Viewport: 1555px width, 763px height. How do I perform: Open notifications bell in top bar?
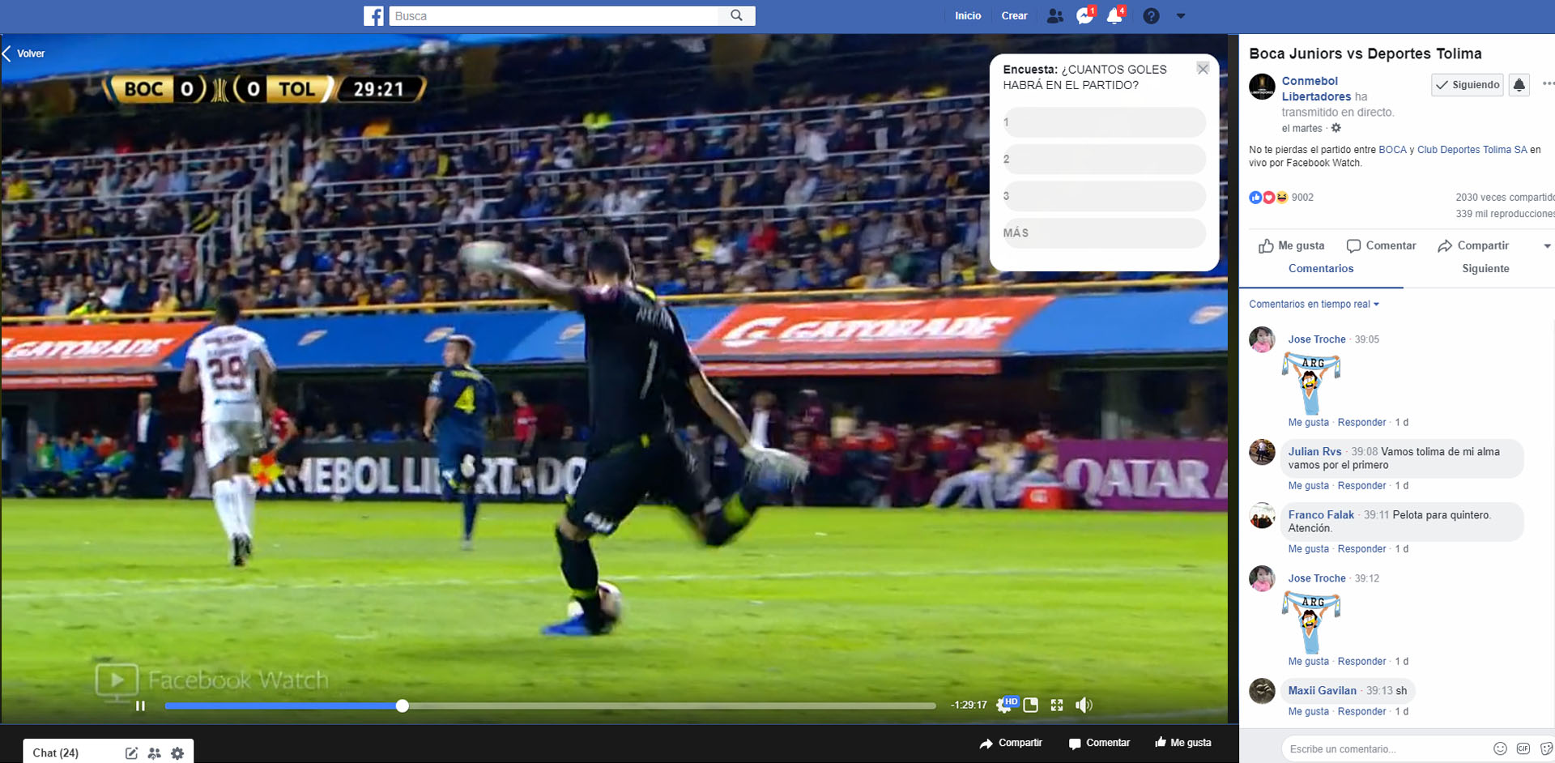tap(1115, 16)
